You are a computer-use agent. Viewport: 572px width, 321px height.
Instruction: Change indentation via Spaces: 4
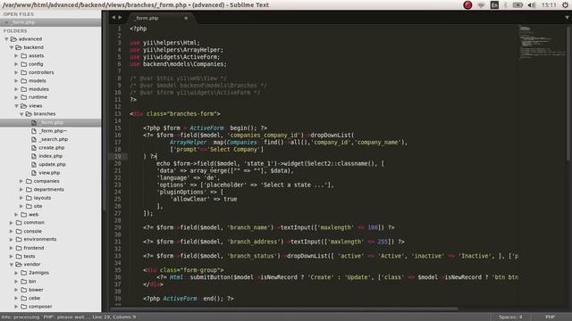[510, 317]
